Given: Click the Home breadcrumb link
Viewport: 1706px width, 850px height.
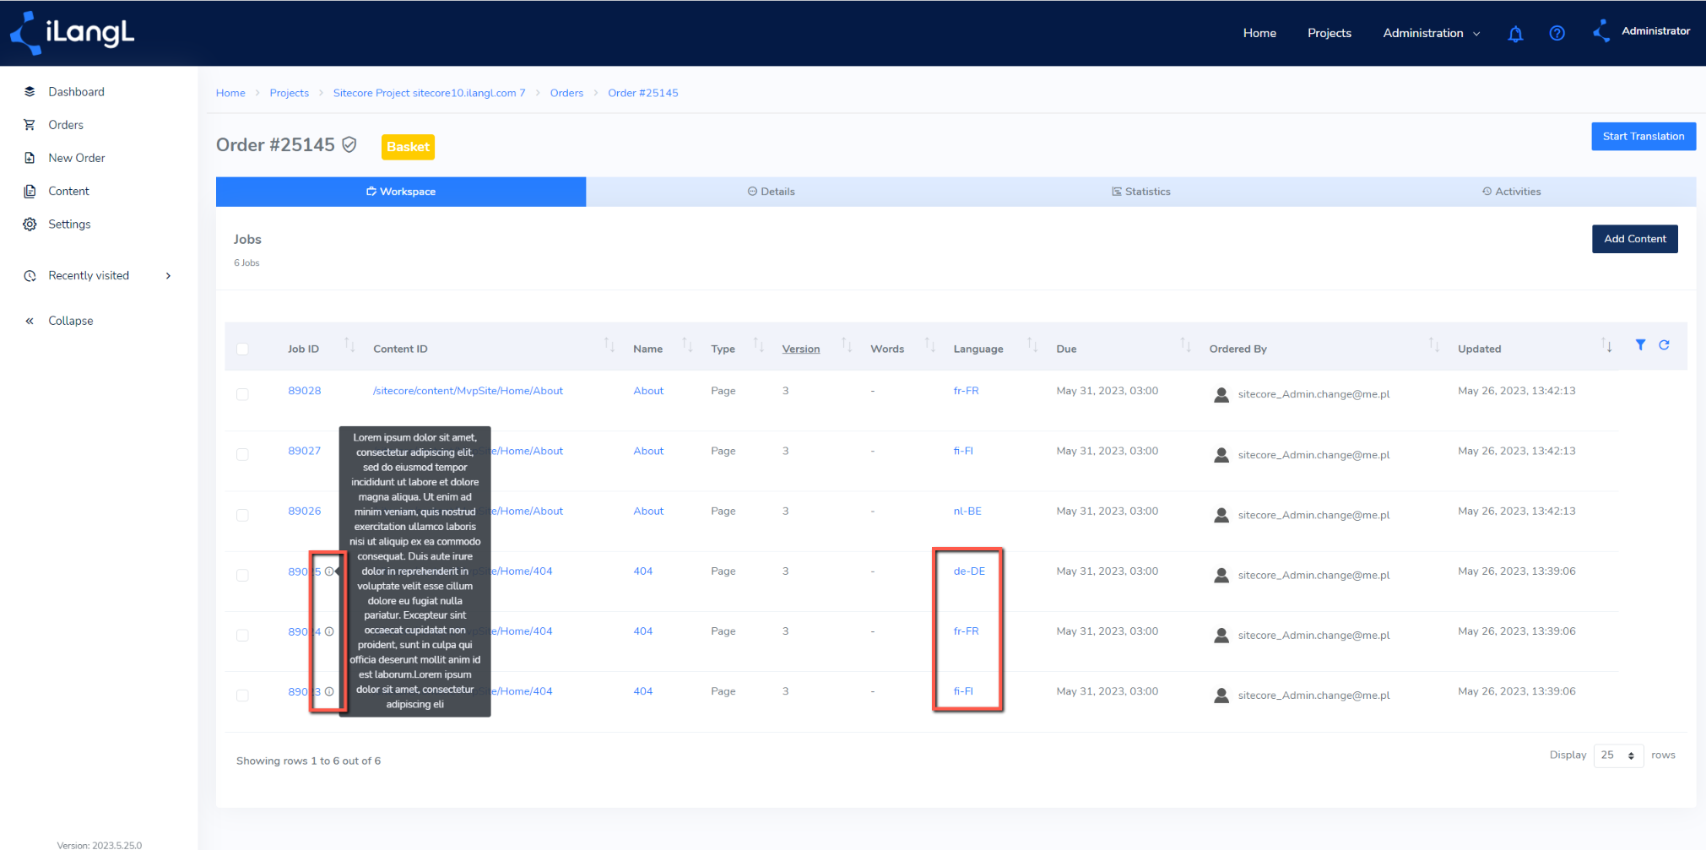Looking at the screenshot, I should pos(230,93).
